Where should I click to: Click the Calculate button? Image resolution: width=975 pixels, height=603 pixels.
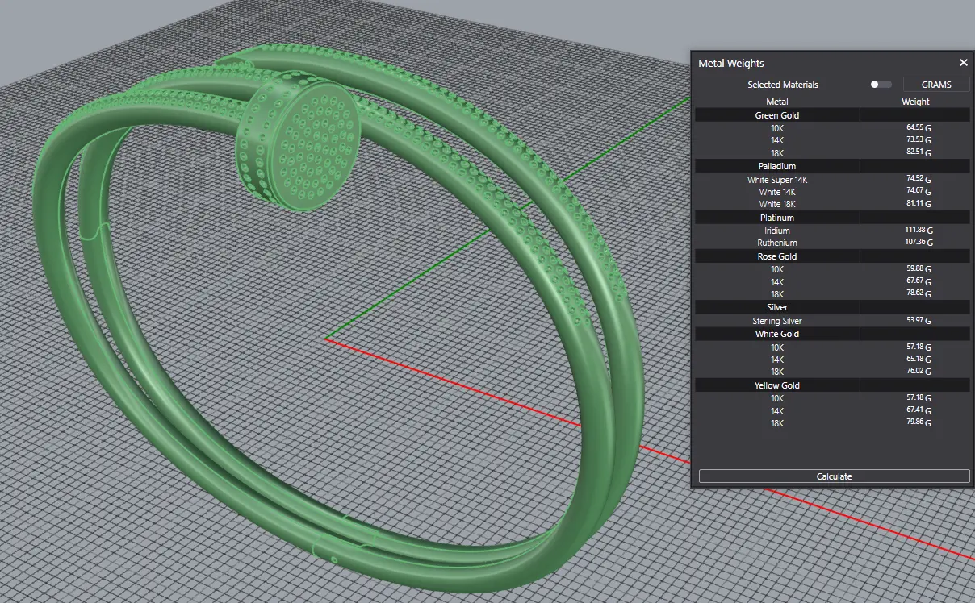(x=834, y=476)
